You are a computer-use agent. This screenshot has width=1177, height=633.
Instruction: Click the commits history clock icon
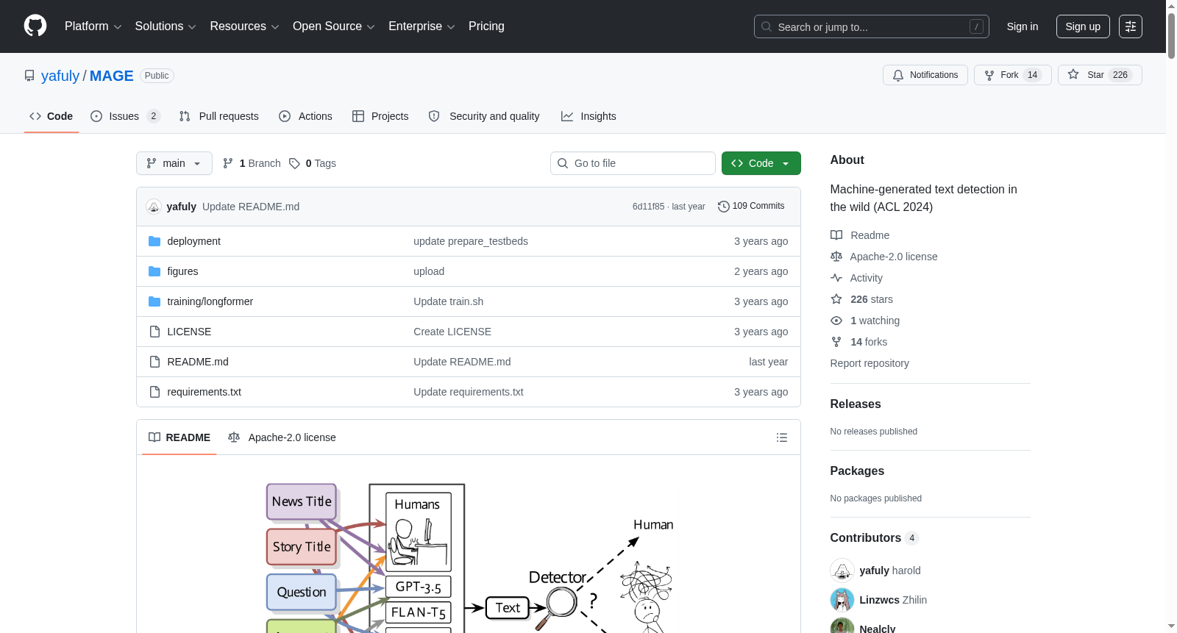click(723, 207)
